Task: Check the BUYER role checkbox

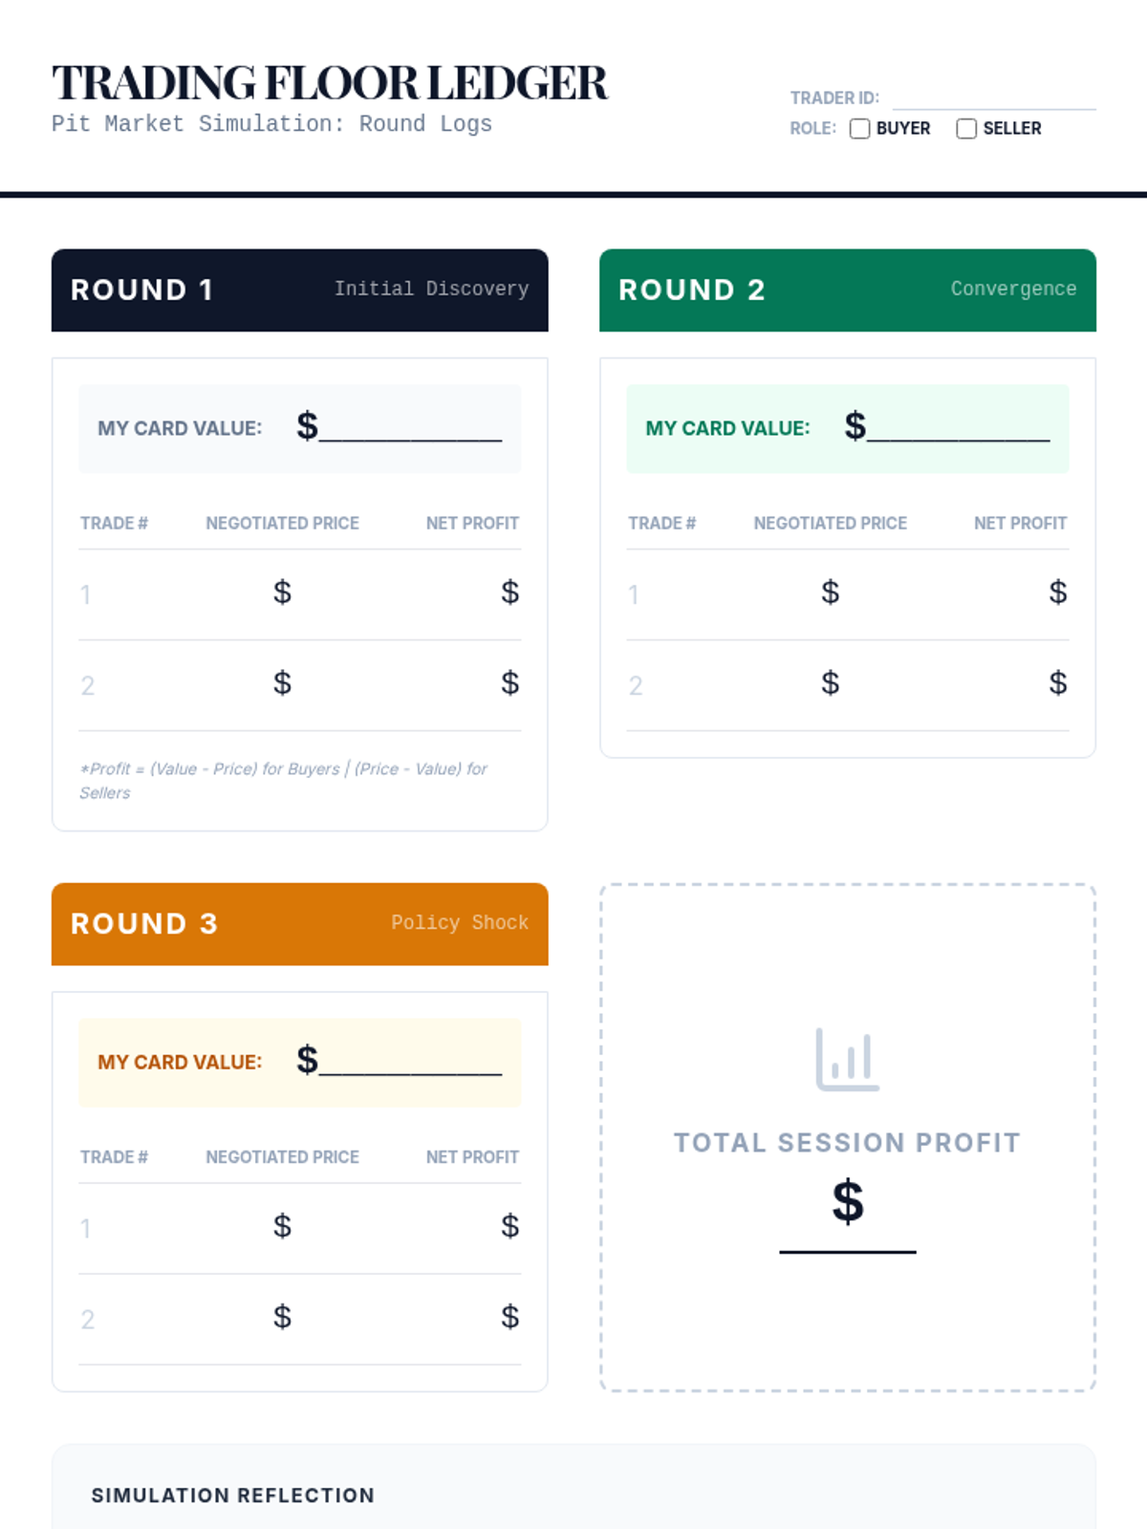Action: pos(860,129)
